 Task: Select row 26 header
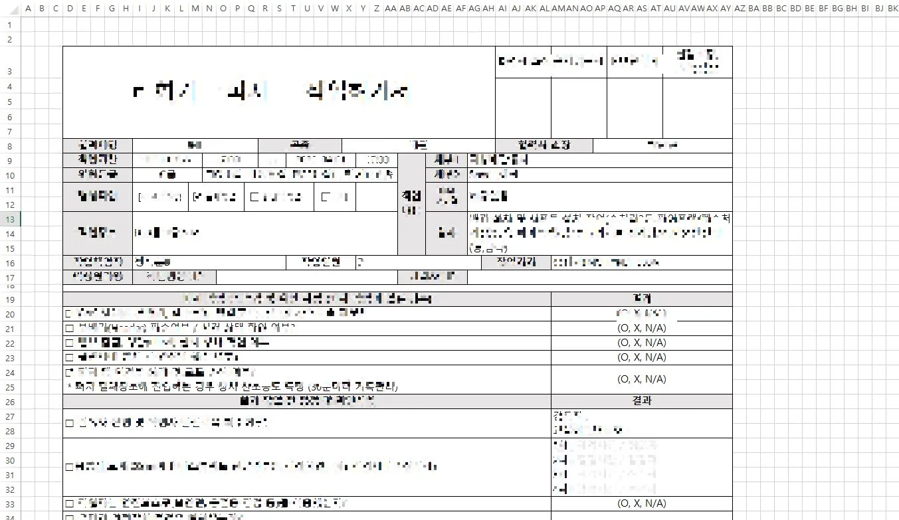[10, 401]
